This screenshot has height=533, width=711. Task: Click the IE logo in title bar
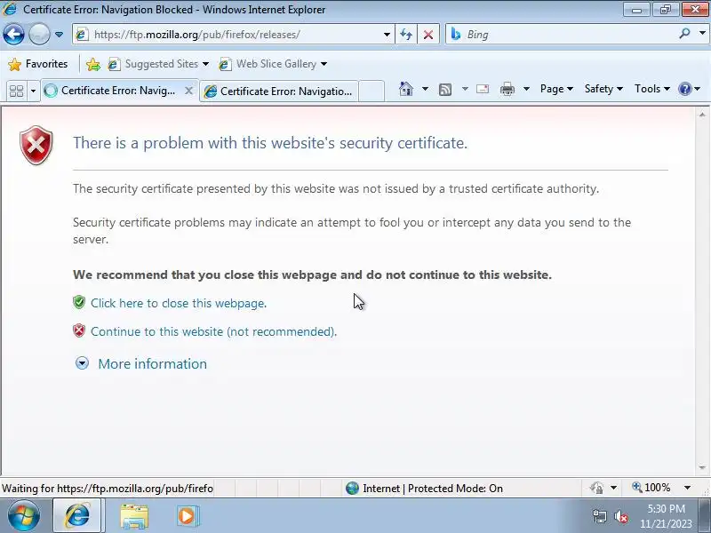10,9
